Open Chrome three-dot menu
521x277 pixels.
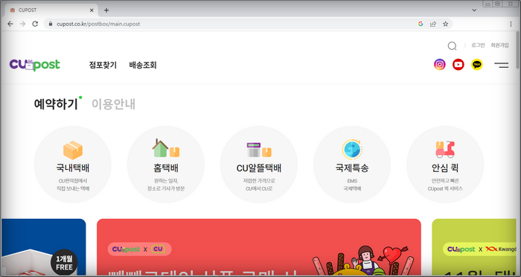[x=511, y=24]
